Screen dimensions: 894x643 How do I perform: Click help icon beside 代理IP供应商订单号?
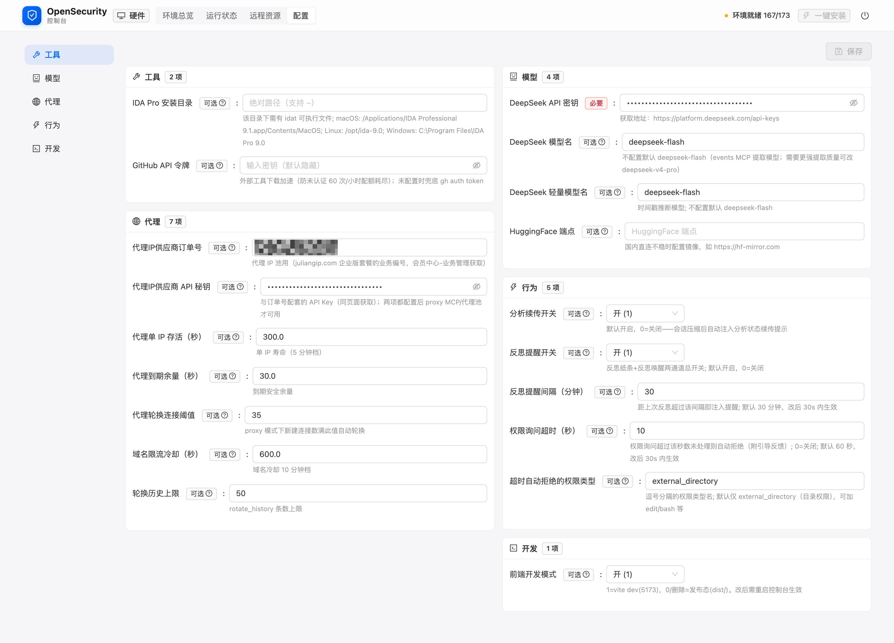232,247
